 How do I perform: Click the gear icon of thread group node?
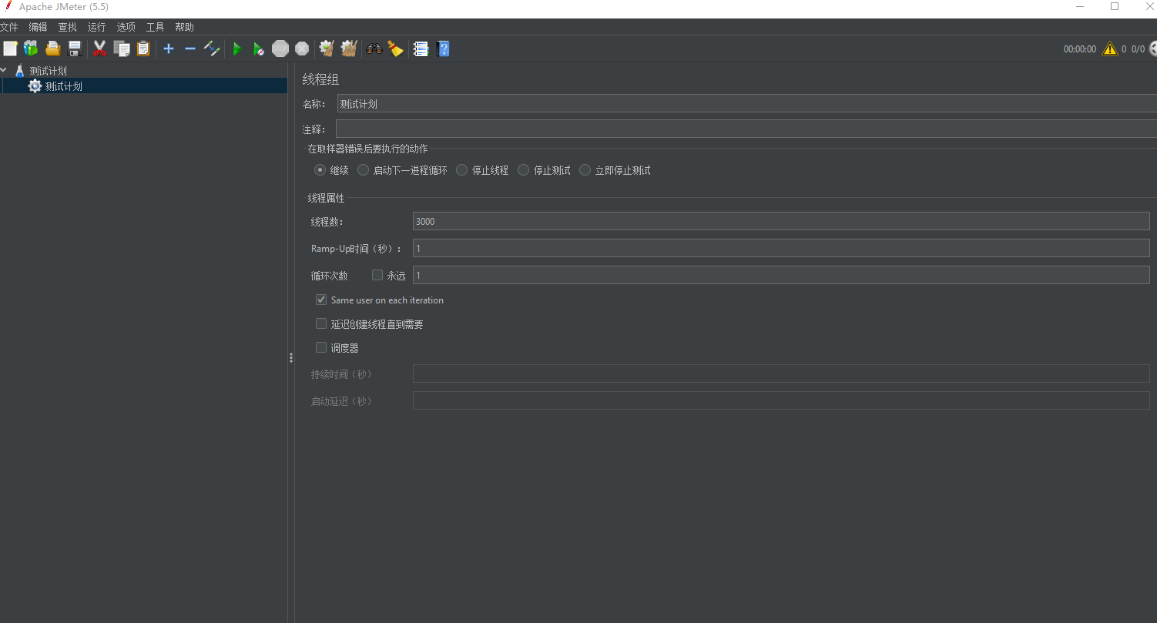(x=35, y=86)
